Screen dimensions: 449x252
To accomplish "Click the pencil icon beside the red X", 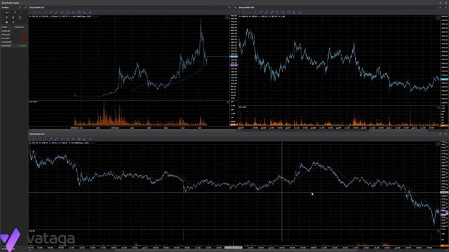I will (13, 17).
